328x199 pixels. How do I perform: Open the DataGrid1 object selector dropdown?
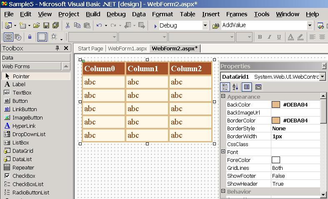(x=322, y=77)
